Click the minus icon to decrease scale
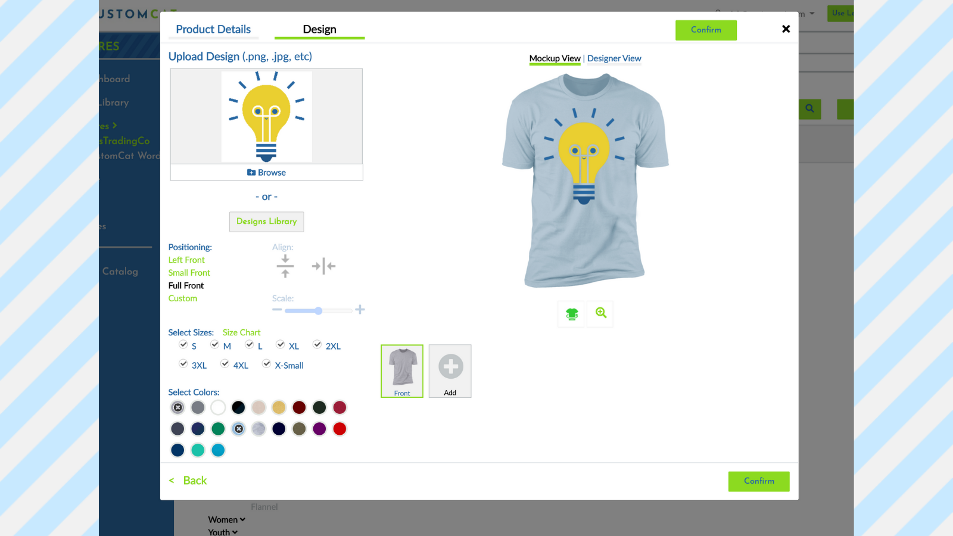This screenshot has height=536, width=953. [x=277, y=310]
